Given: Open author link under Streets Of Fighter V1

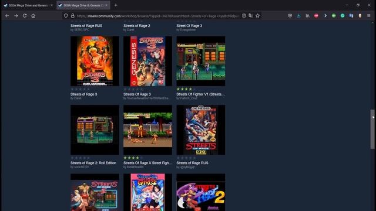Looking at the screenshot, I should click(188, 98).
